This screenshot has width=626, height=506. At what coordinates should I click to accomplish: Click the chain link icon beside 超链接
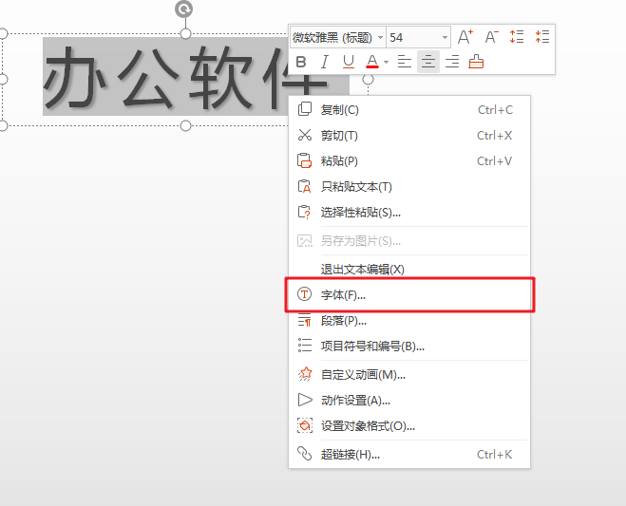304,454
